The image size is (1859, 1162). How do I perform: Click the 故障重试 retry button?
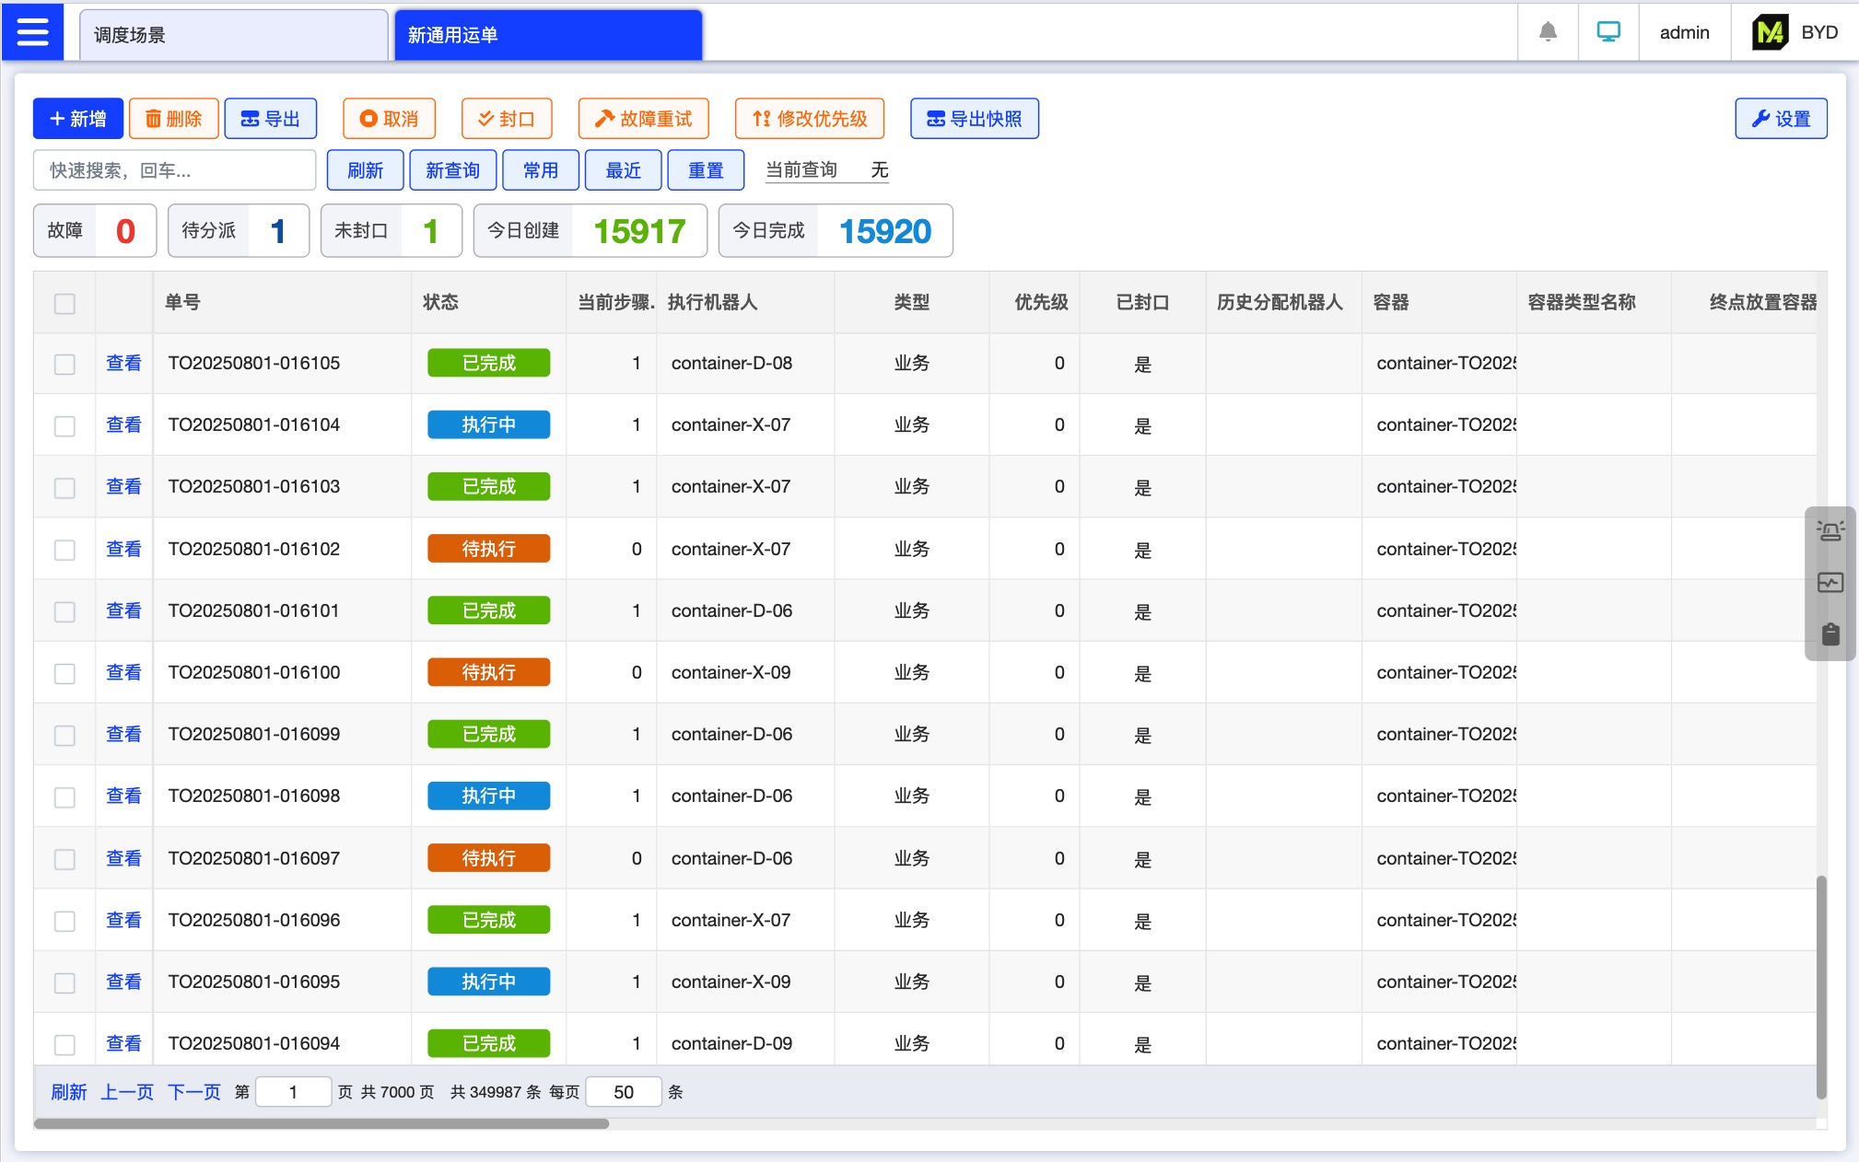pos(643,119)
